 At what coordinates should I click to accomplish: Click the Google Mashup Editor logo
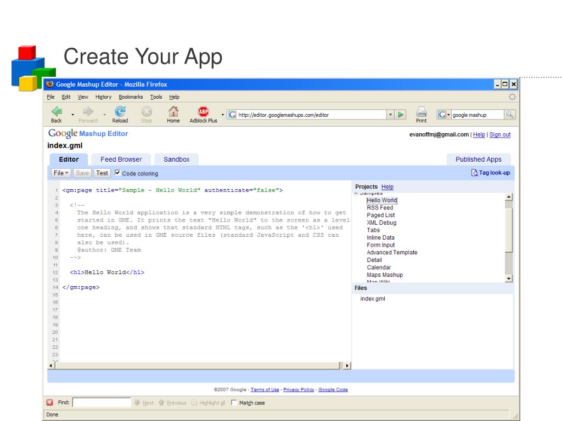[88, 133]
